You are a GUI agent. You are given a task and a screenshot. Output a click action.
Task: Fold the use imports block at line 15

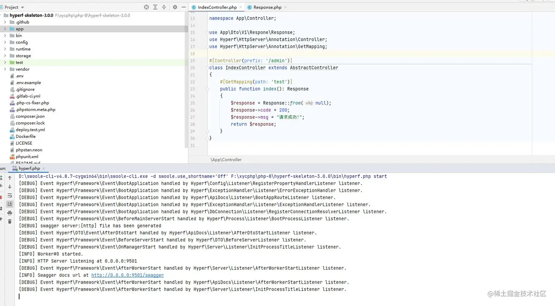(207, 32)
